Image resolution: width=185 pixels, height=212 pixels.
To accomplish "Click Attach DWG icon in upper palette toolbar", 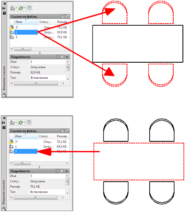I will pyautogui.click(x=13, y=8).
